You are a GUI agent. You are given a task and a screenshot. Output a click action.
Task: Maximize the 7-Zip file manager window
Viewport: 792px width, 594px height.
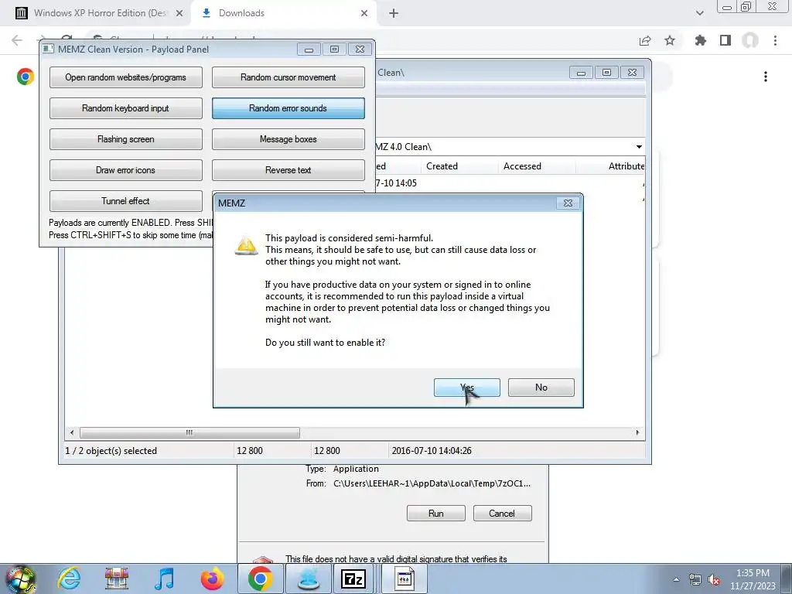(606, 73)
